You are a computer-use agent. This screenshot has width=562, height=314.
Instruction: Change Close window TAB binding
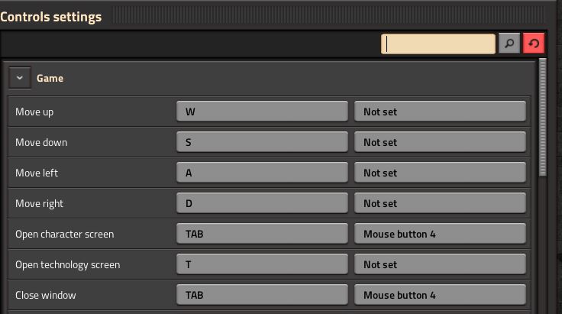[262, 295]
